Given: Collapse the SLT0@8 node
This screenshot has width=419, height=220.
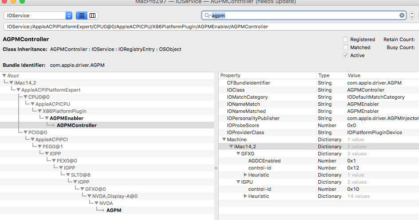Looking at the screenshot, I should [x=68, y=175].
